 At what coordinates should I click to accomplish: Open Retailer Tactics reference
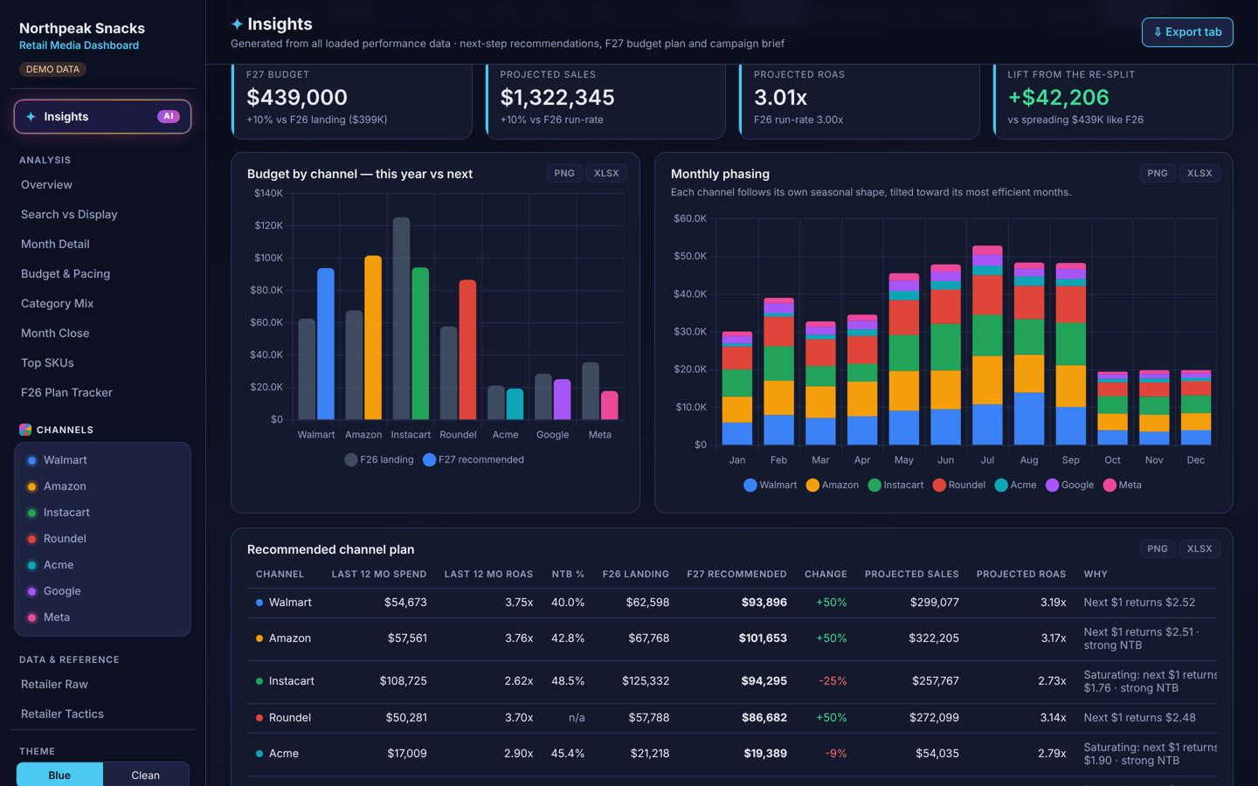pyautogui.click(x=102, y=714)
